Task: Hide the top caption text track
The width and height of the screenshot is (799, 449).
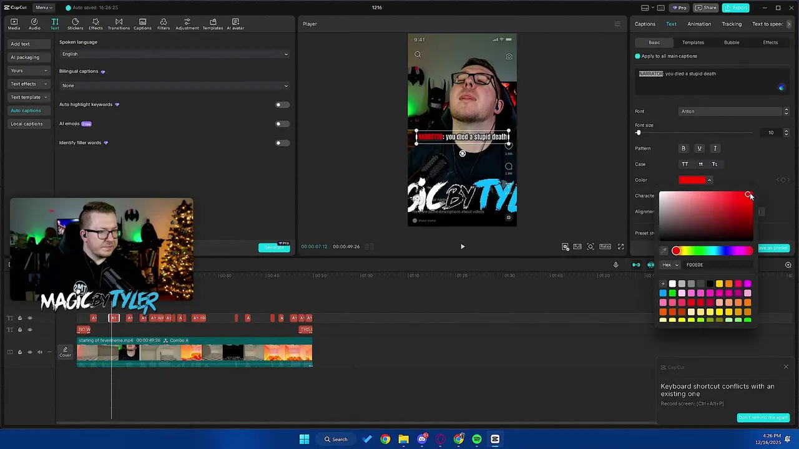Action: coord(29,318)
